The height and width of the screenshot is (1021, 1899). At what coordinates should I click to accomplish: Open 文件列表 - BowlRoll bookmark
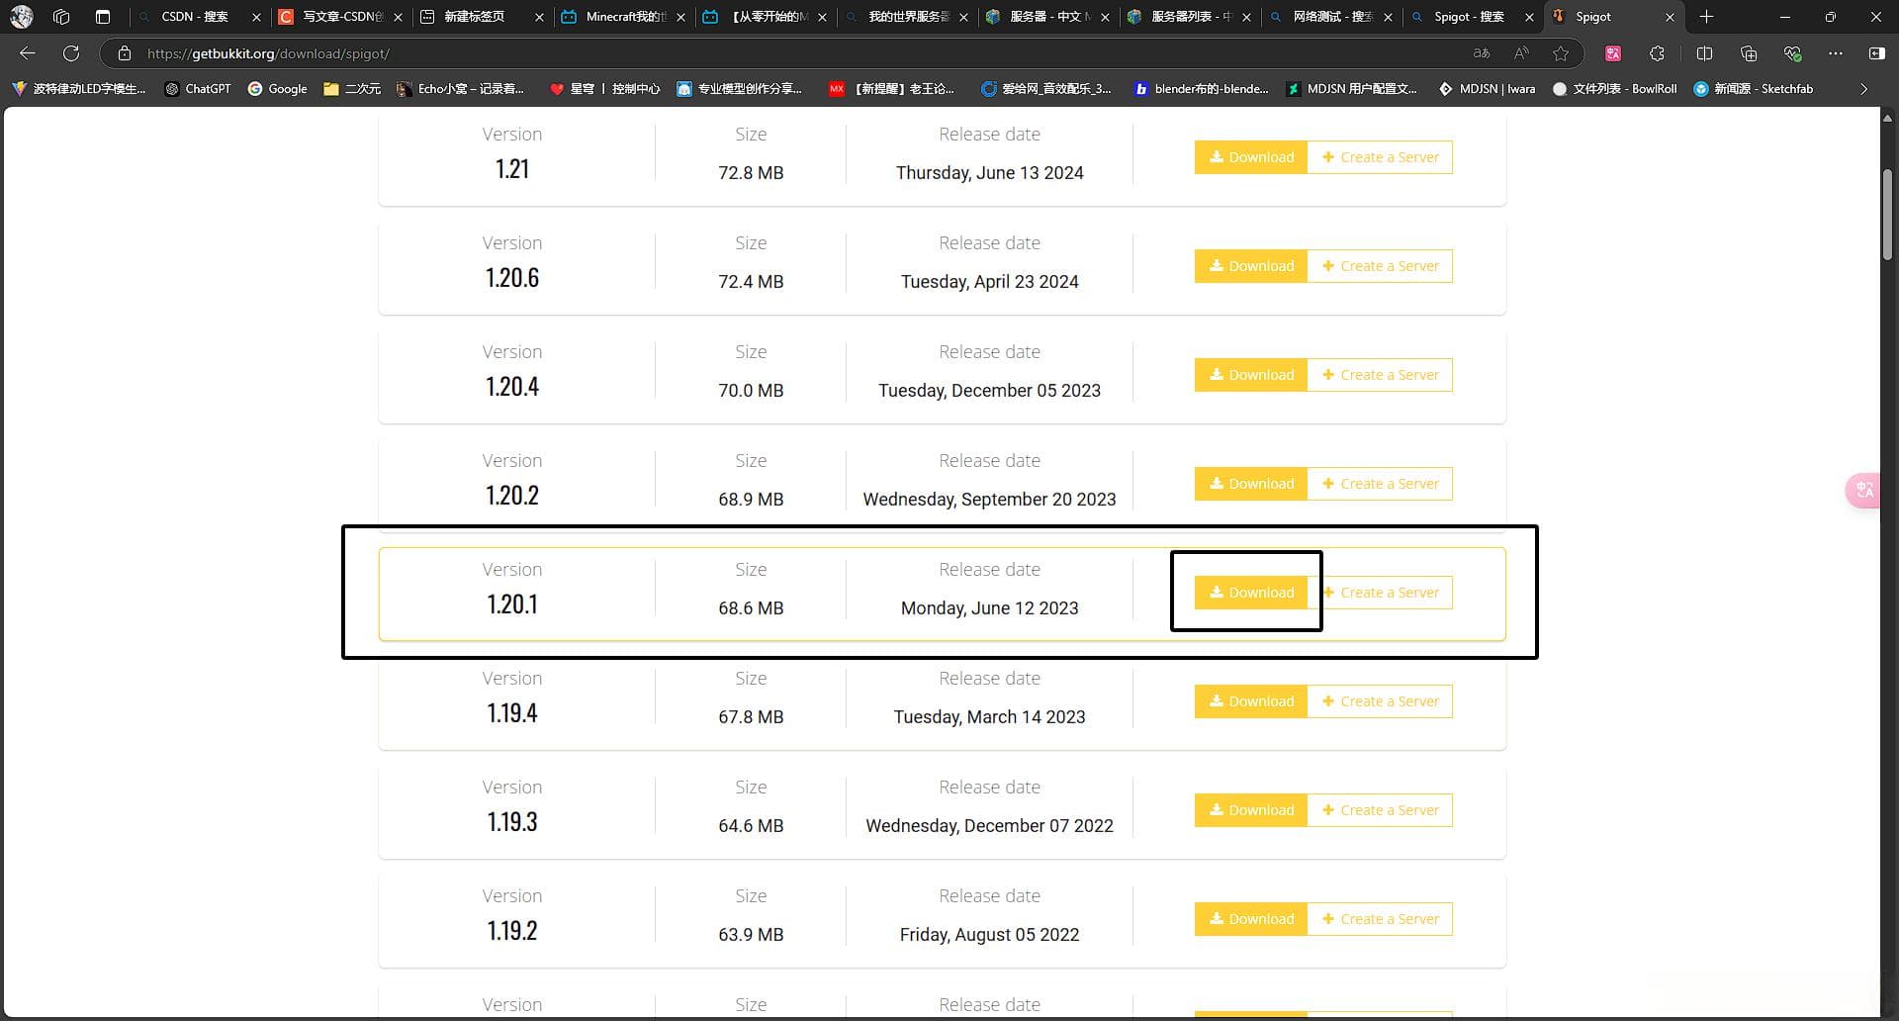coord(1614,89)
